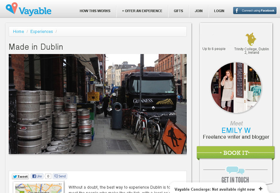Click the 'Up to 6 people' text

pos(214,49)
